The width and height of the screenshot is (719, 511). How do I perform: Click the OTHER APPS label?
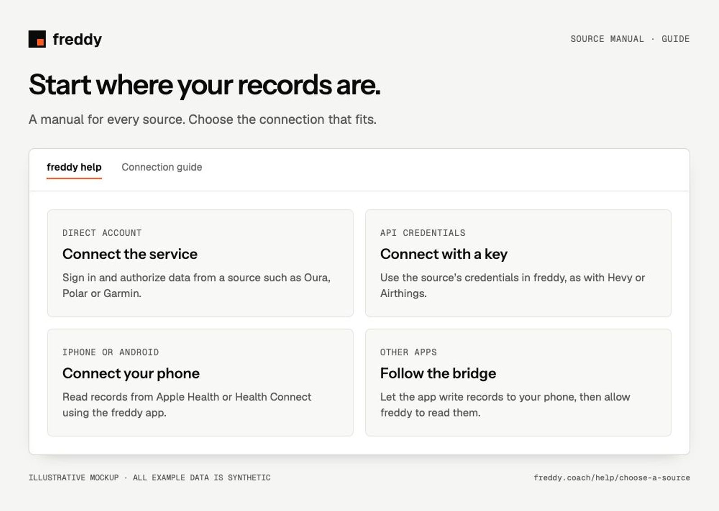point(408,352)
